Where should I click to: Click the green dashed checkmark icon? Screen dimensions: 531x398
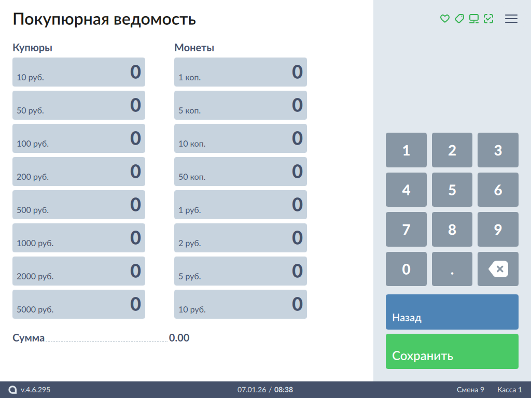point(488,19)
